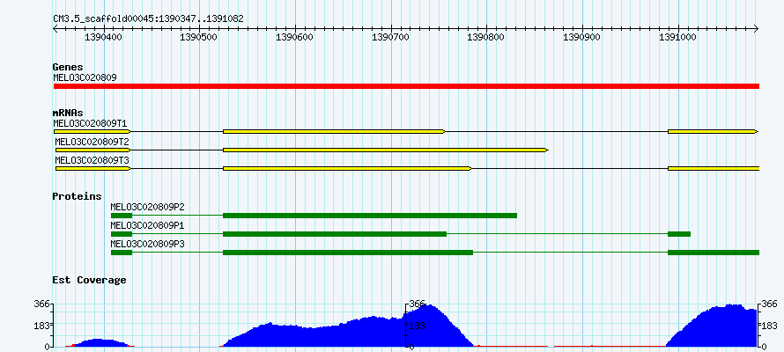The image size is (784, 352).
Task: Click the first exon of mRNA T1
Action: click(x=92, y=131)
